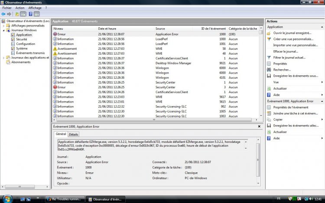Expand Aide submenu under Événement 1000
Screen dimensions: 325x203
[x=322, y=138]
